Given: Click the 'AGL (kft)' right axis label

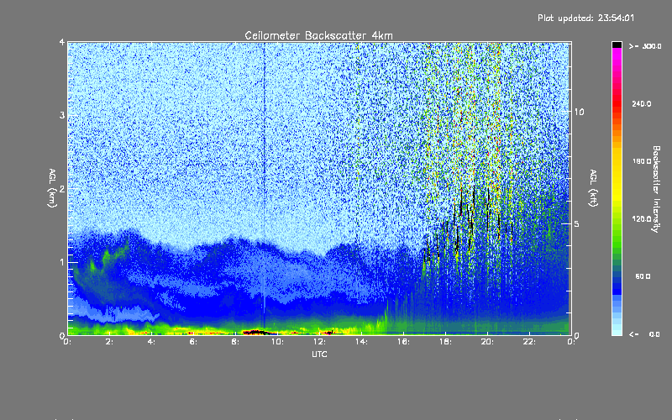Looking at the screenshot, I should click(593, 188).
